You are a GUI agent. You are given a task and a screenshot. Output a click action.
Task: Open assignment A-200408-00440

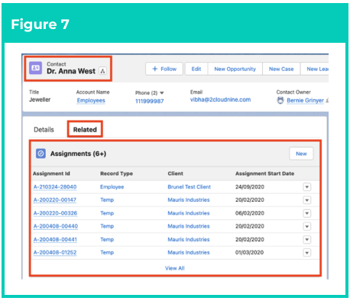[x=56, y=226]
